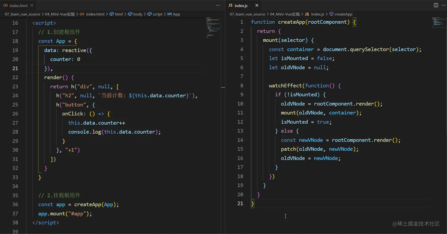This screenshot has width=447, height=234.
Task: Click the JS index.js breadcrumb item
Action: pyautogui.click(x=318, y=14)
